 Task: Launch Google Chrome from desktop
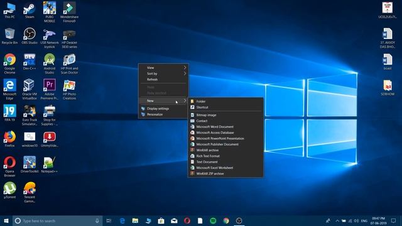click(9, 64)
